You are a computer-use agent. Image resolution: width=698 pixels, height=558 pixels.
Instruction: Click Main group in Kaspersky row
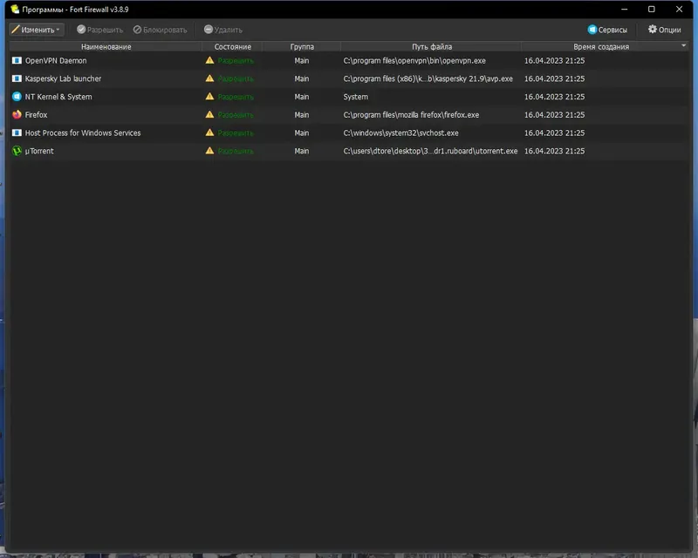(301, 78)
